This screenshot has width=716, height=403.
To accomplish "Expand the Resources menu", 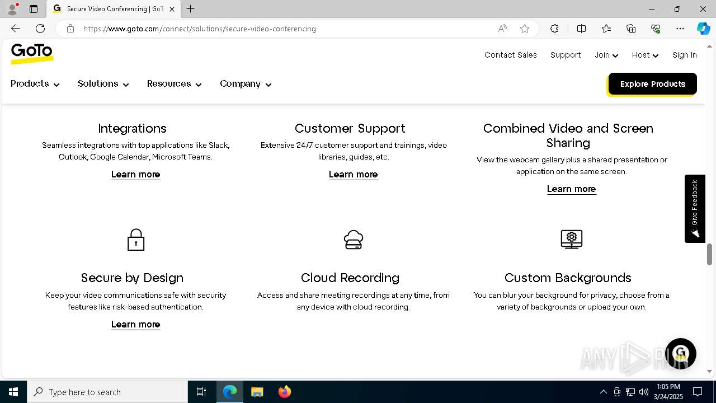I will tap(174, 84).
